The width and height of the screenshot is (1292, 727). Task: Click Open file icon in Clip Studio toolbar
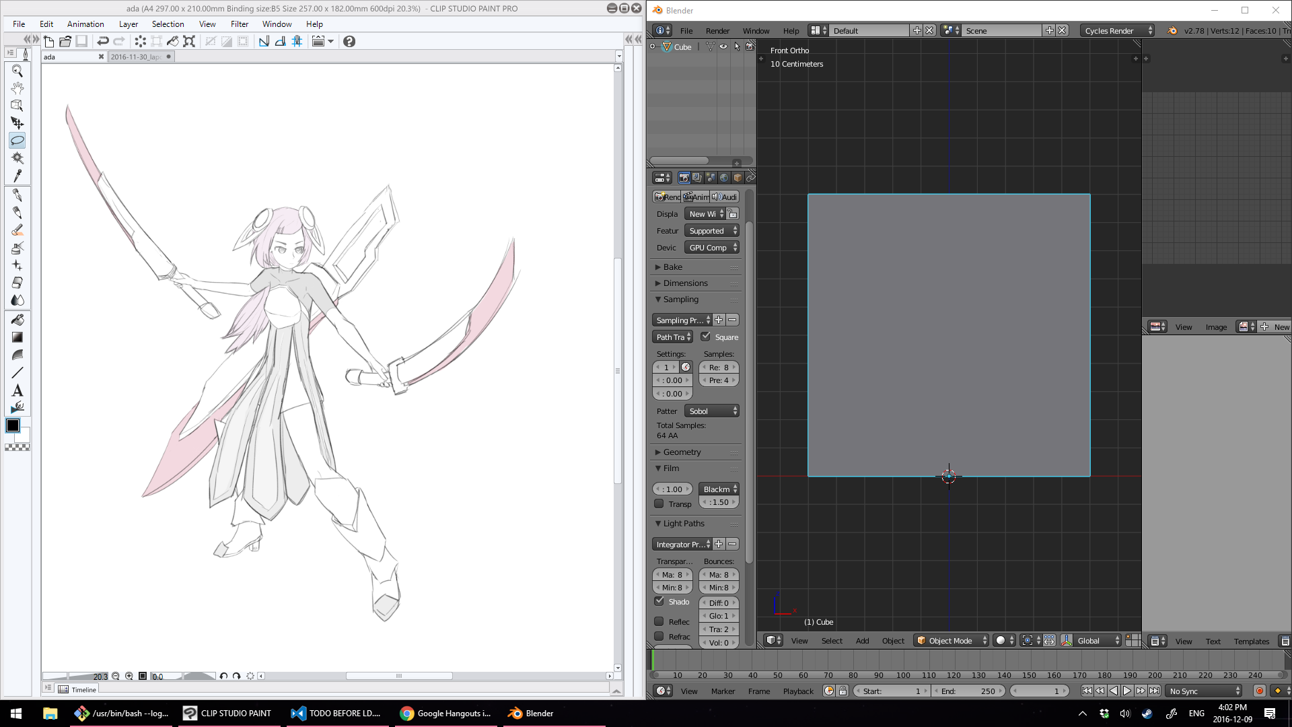(x=65, y=41)
